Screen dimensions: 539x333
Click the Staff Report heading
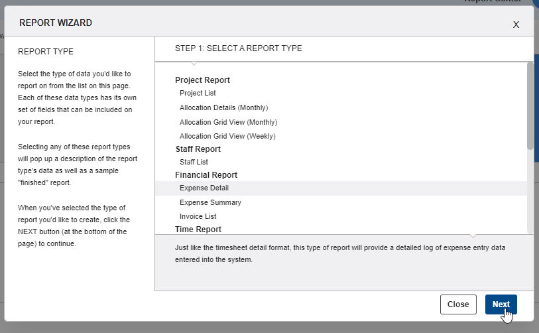click(x=198, y=149)
